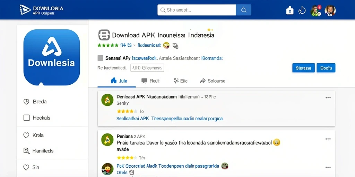The image size is (355, 177).
Task: Open the rightmost user profile avatar
Action: pos(330,10)
